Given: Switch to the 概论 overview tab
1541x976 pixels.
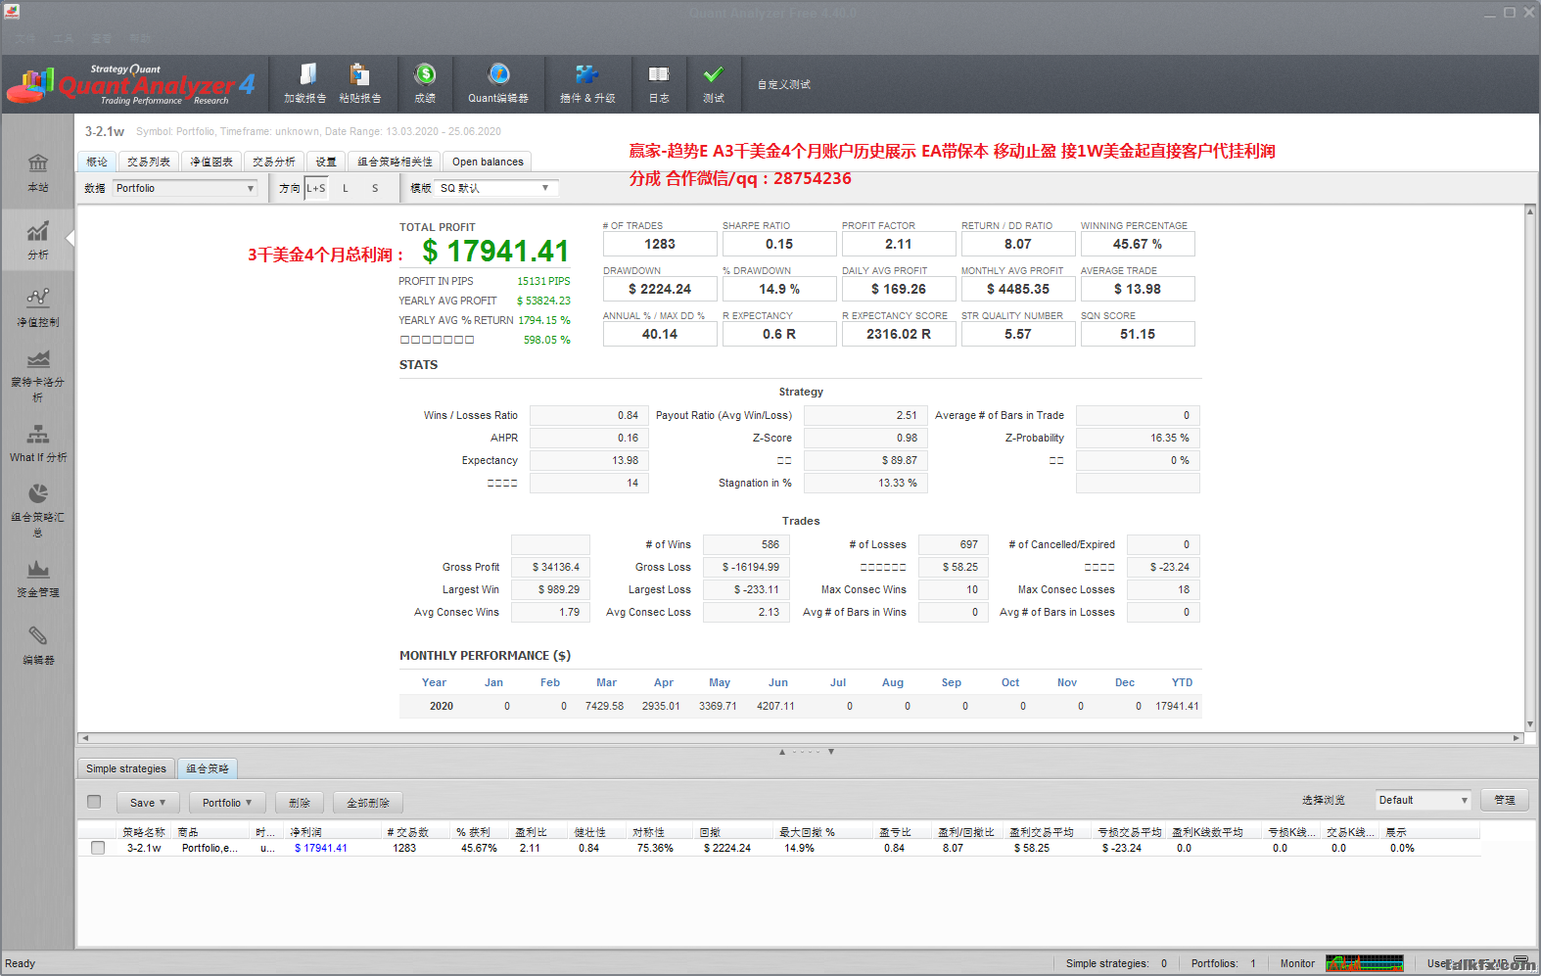Looking at the screenshot, I should [x=97, y=162].
